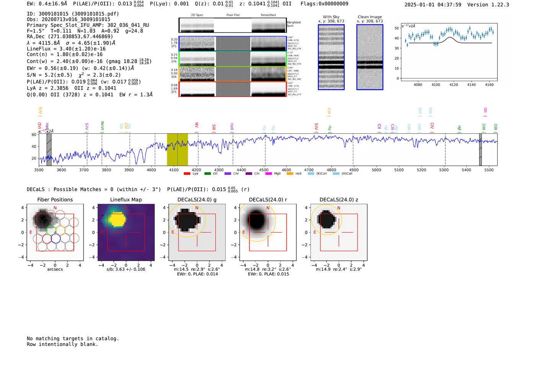Click the red fiber circle in Fiber Positions

(47, 239)
